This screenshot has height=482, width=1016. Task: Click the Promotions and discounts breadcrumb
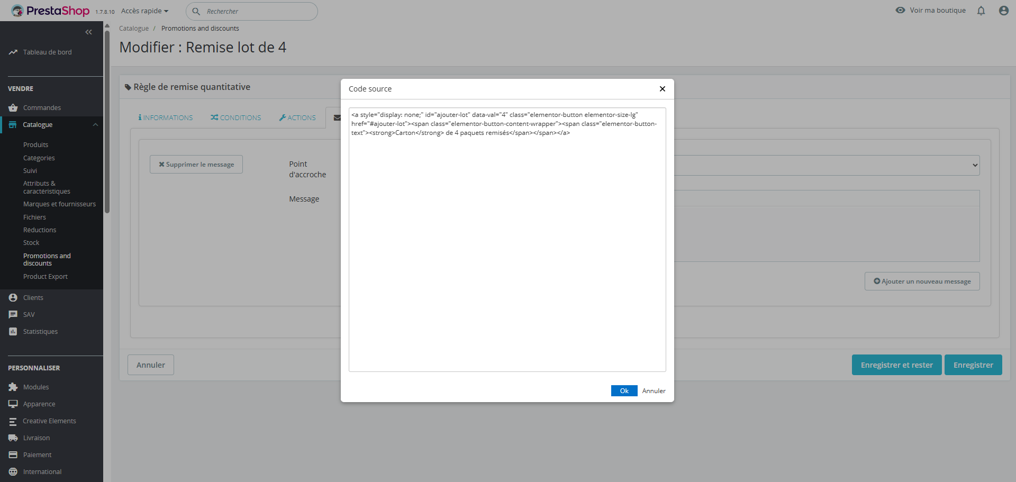200,29
